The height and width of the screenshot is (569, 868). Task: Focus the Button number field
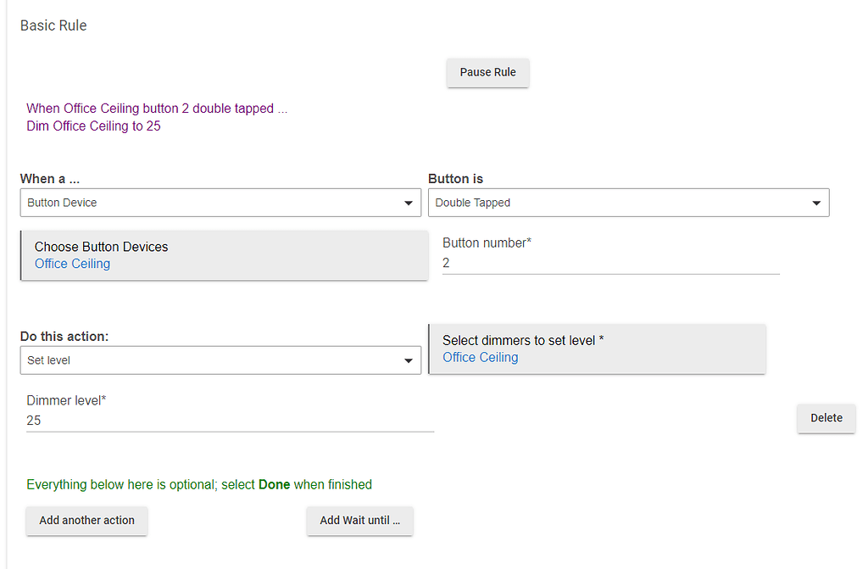coord(610,264)
